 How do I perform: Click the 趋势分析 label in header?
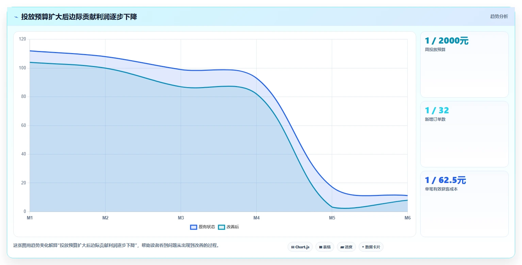pos(499,16)
